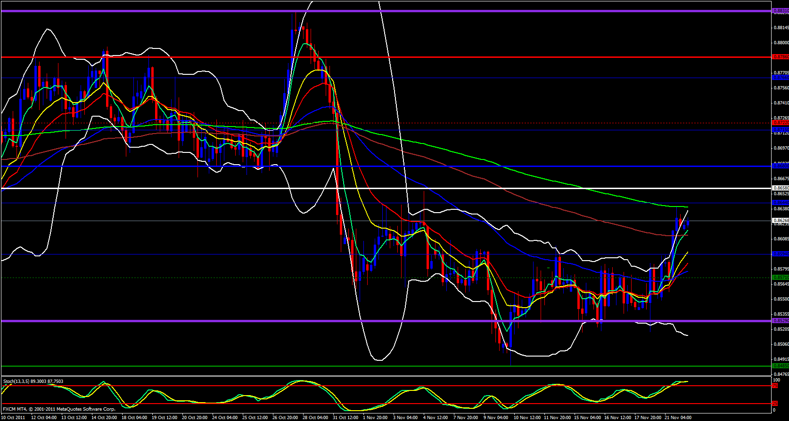This screenshot has height=421, width=789.
Task: Click the 28 Oct 04:00 time label
Action: pyautogui.click(x=315, y=418)
